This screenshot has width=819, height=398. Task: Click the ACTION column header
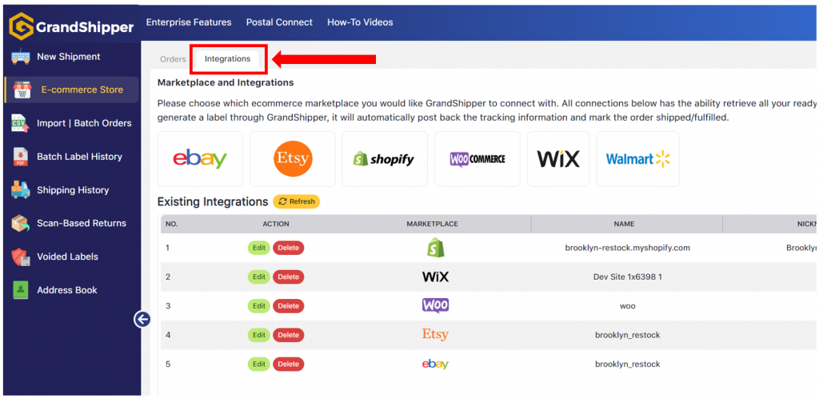(x=276, y=224)
